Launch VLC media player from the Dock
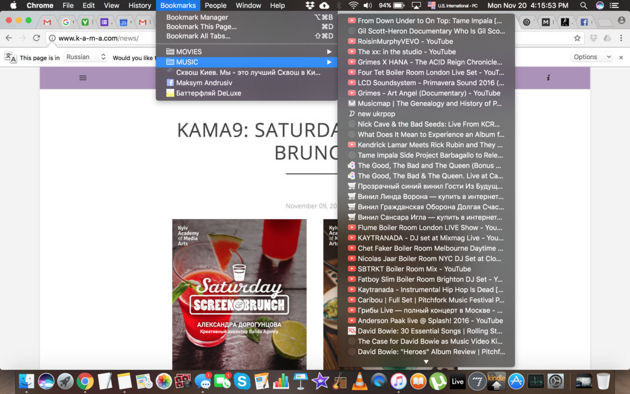This screenshot has height=394, width=630. (x=359, y=381)
